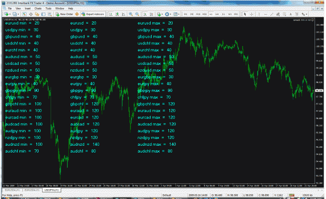326x199 pixels.
Task: Switch chart to Line Chart mode
Action: (124, 14)
